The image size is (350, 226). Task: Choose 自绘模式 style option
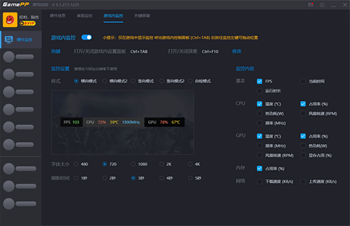coord(190,81)
